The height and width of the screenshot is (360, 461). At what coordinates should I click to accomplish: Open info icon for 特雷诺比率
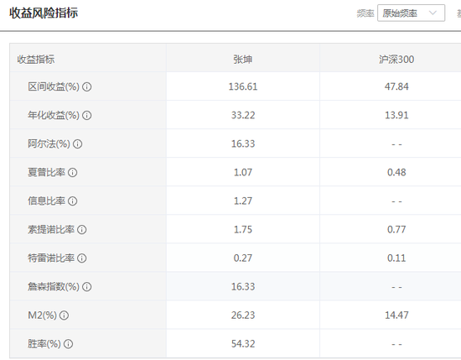[x=82, y=258]
